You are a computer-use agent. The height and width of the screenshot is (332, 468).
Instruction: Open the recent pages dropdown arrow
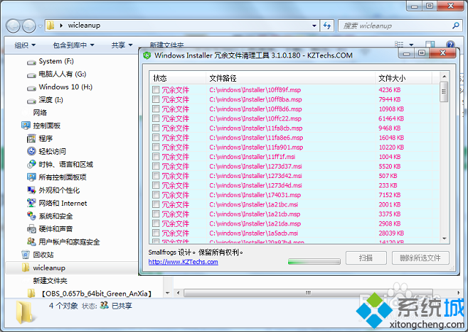40,26
